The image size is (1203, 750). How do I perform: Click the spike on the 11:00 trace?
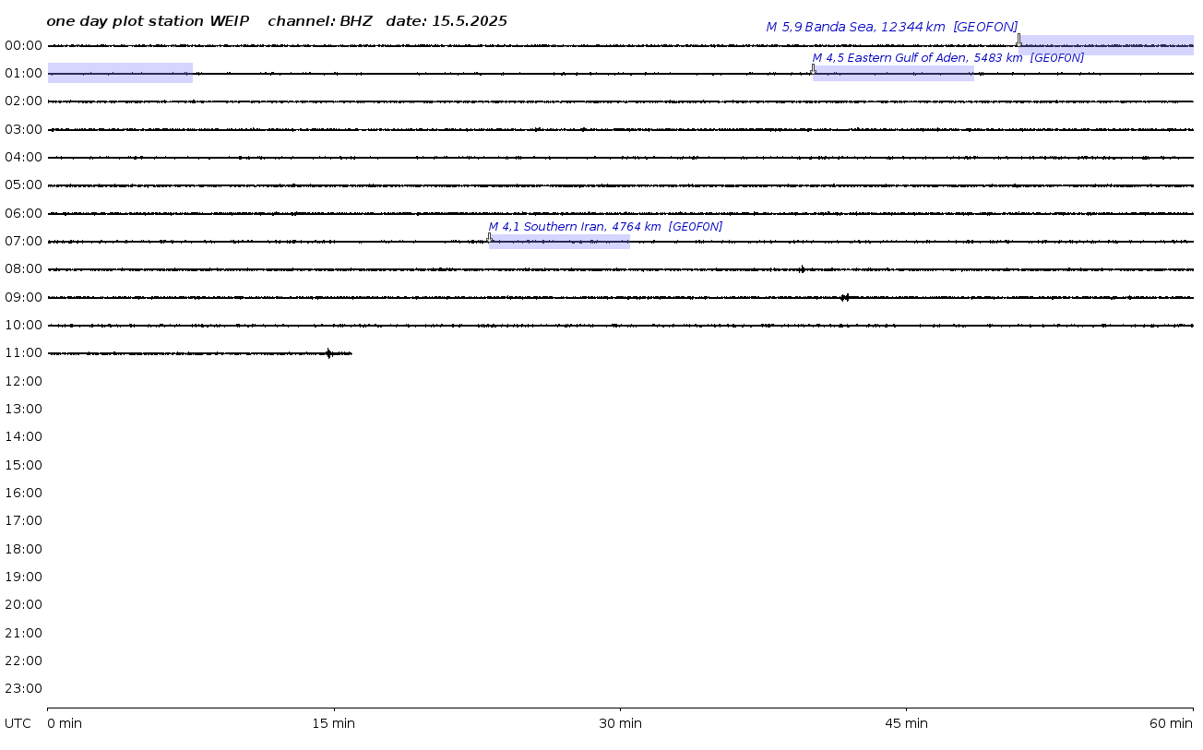click(328, 353)
